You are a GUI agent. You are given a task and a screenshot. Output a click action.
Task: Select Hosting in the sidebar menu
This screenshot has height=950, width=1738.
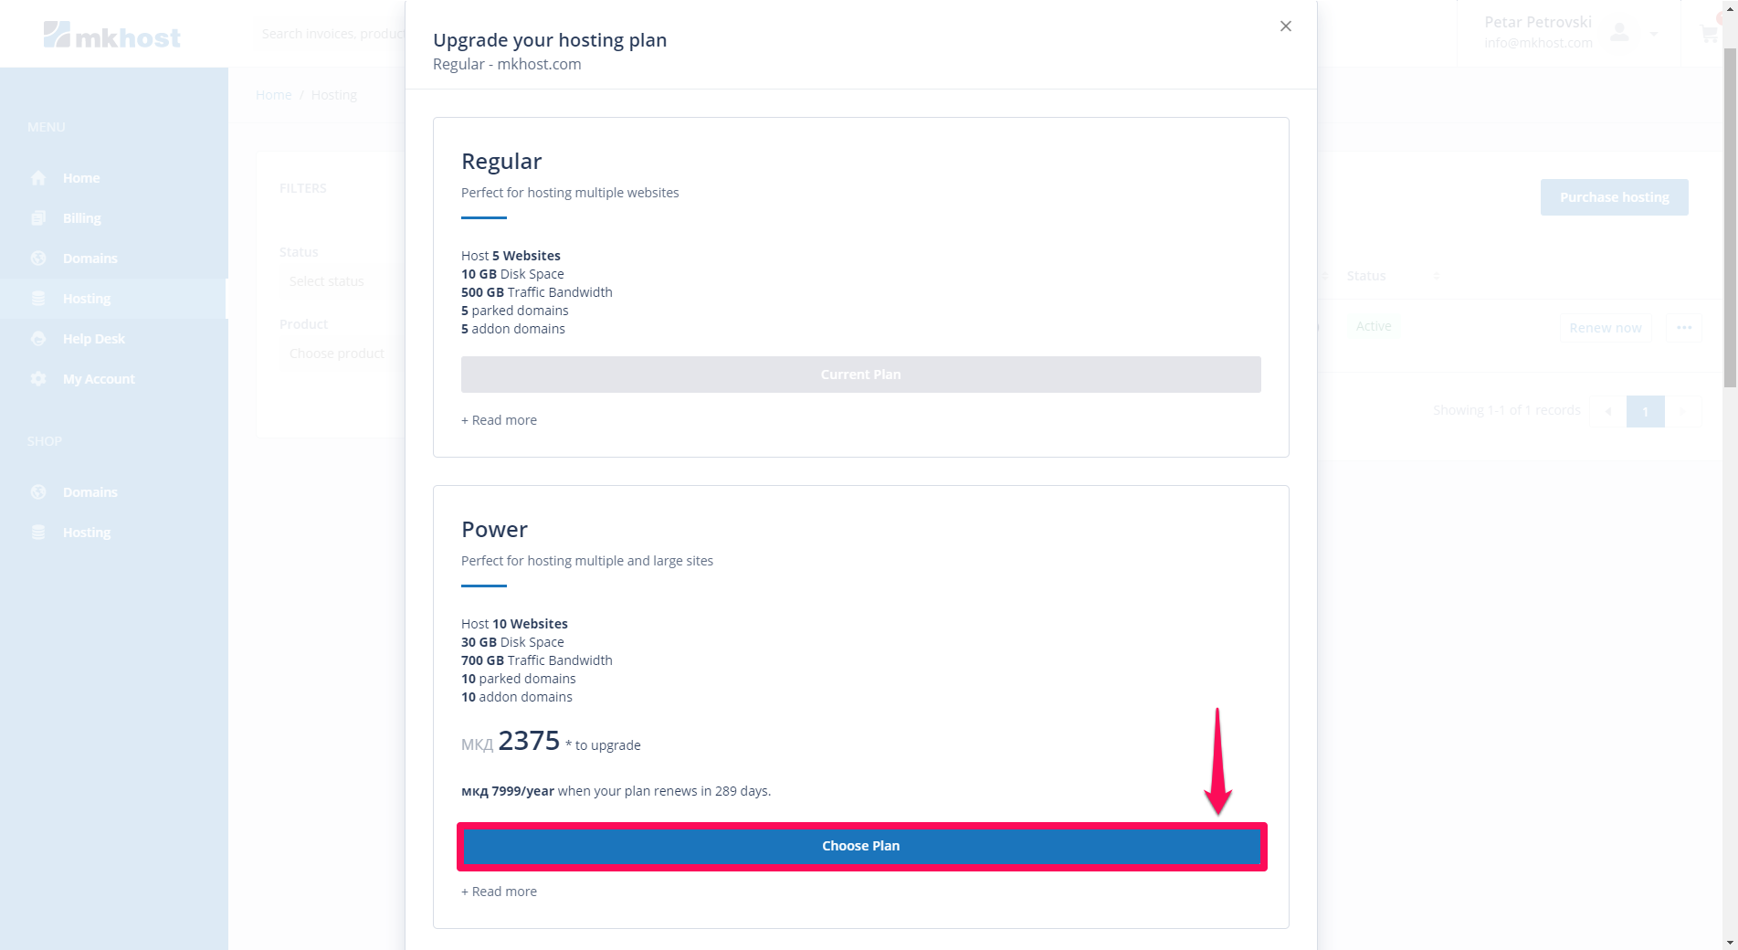(87, 299)
